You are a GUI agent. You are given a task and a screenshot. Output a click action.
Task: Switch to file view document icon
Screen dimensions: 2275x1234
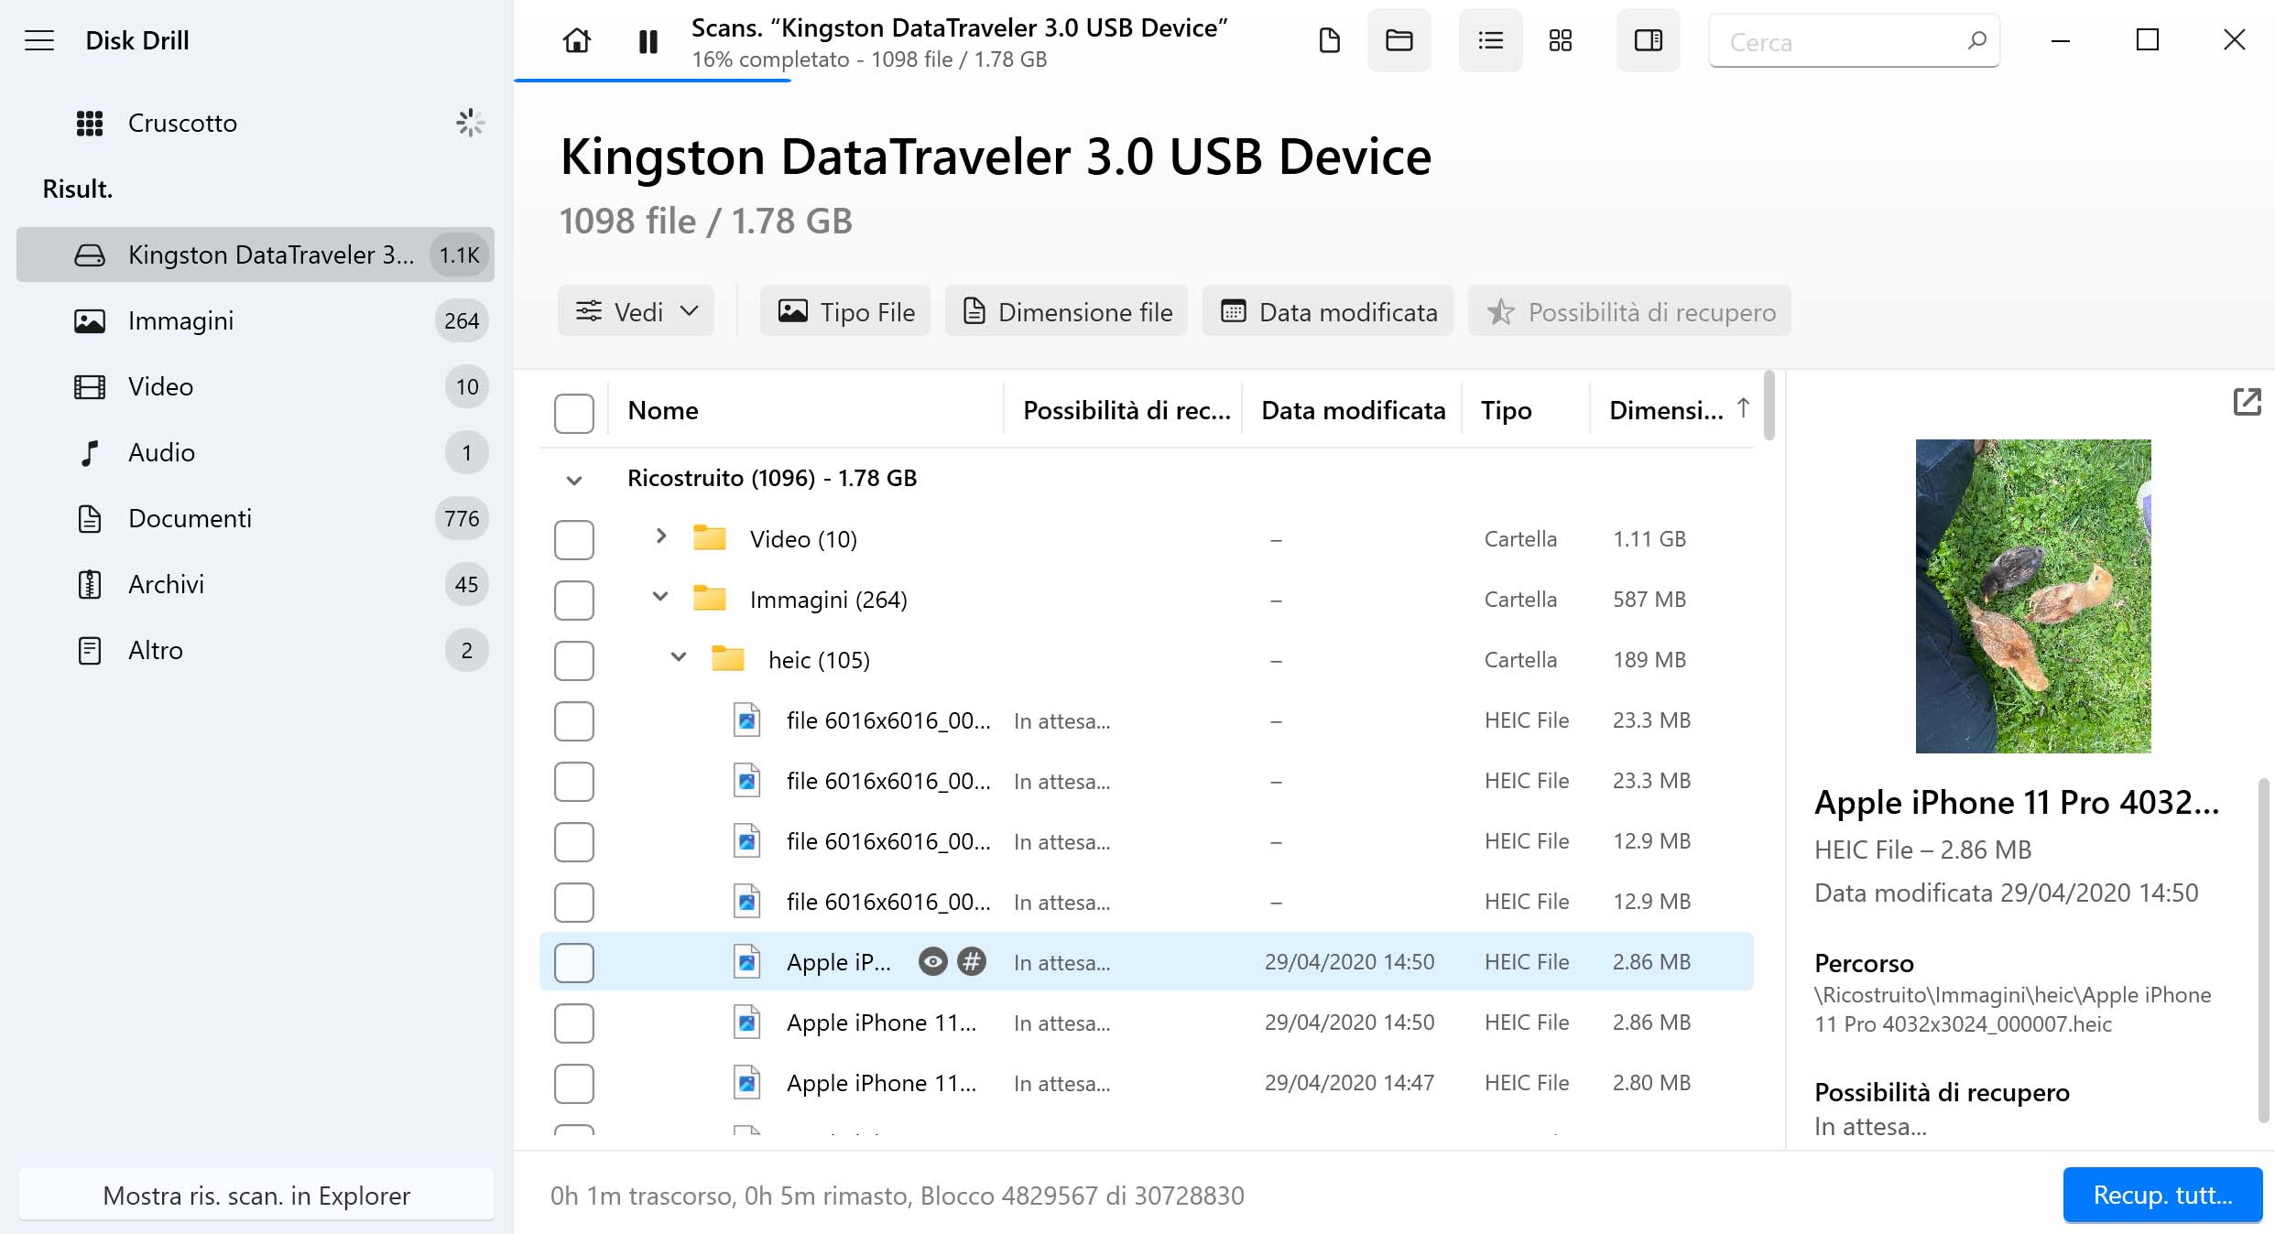(1329, 40)
